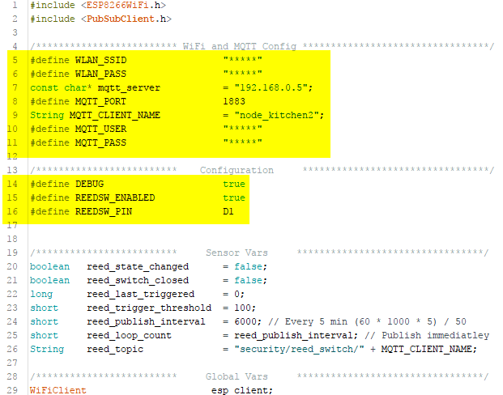
Task: Click the reed_state_changed variable name
Action: (x=138, y=266)
